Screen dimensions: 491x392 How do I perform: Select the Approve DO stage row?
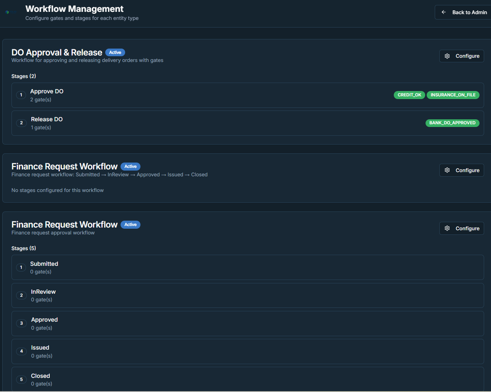248,95
